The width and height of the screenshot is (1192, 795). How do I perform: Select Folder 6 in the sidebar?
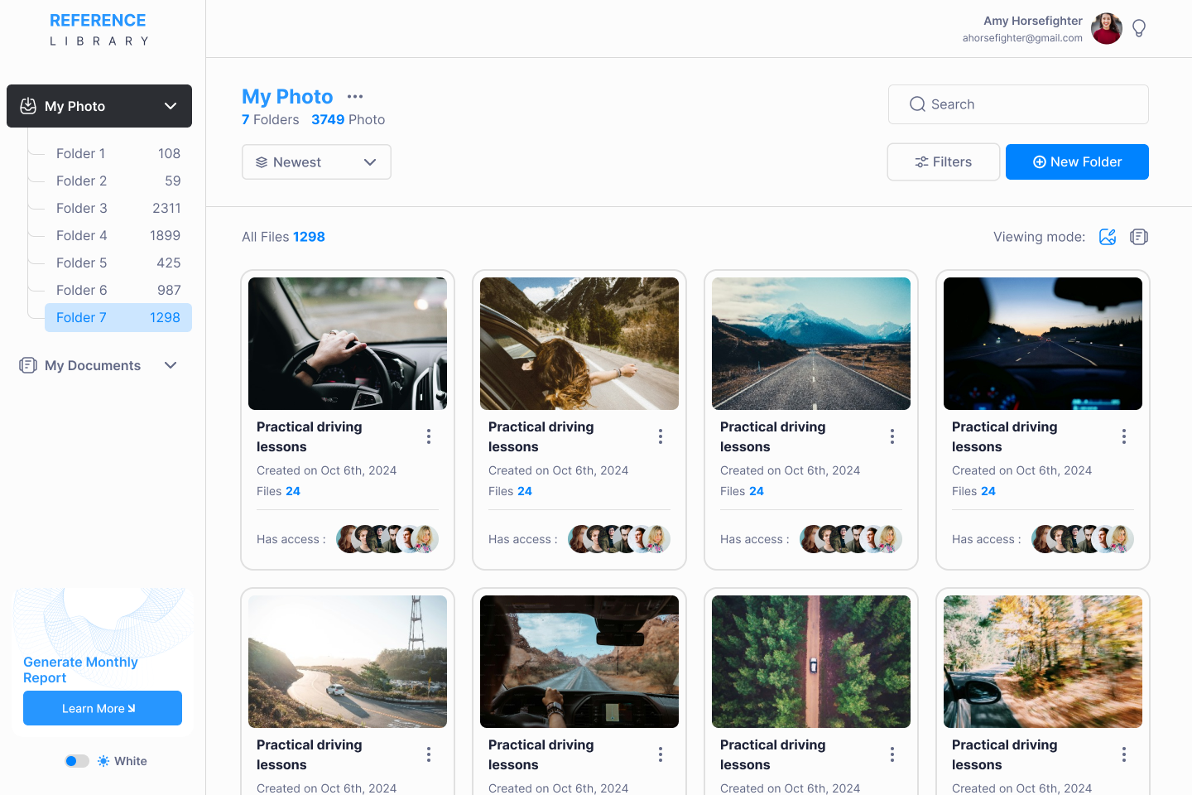pyautogui.click(x=118, y=290)
